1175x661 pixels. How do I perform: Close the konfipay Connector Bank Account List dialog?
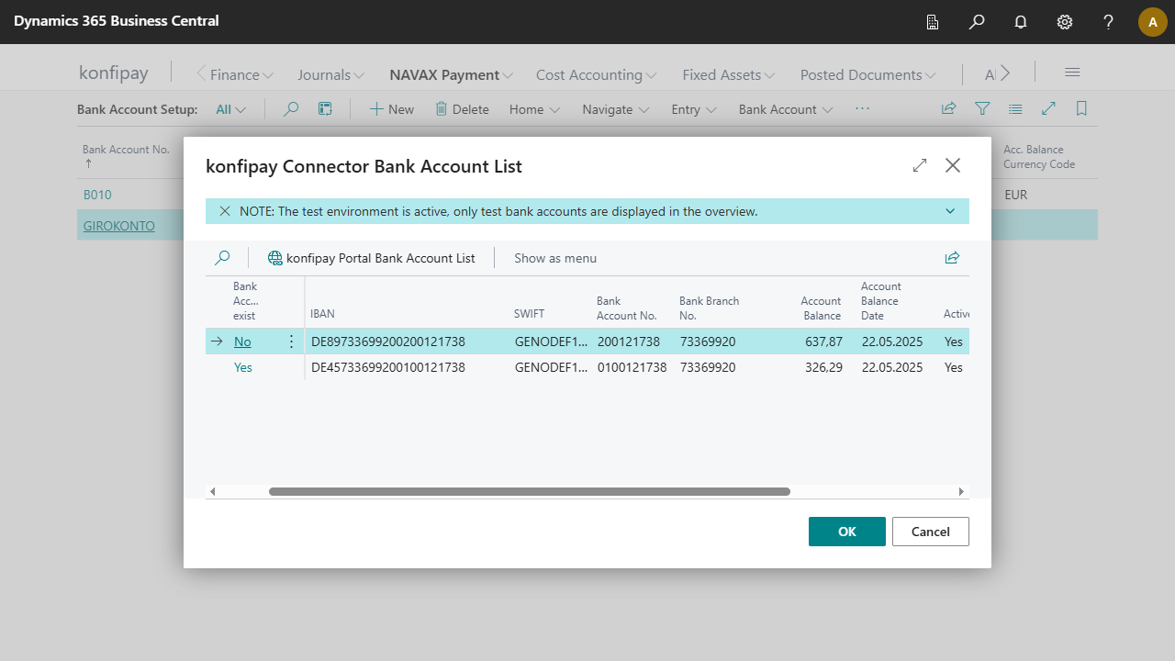tap(953, 165)
